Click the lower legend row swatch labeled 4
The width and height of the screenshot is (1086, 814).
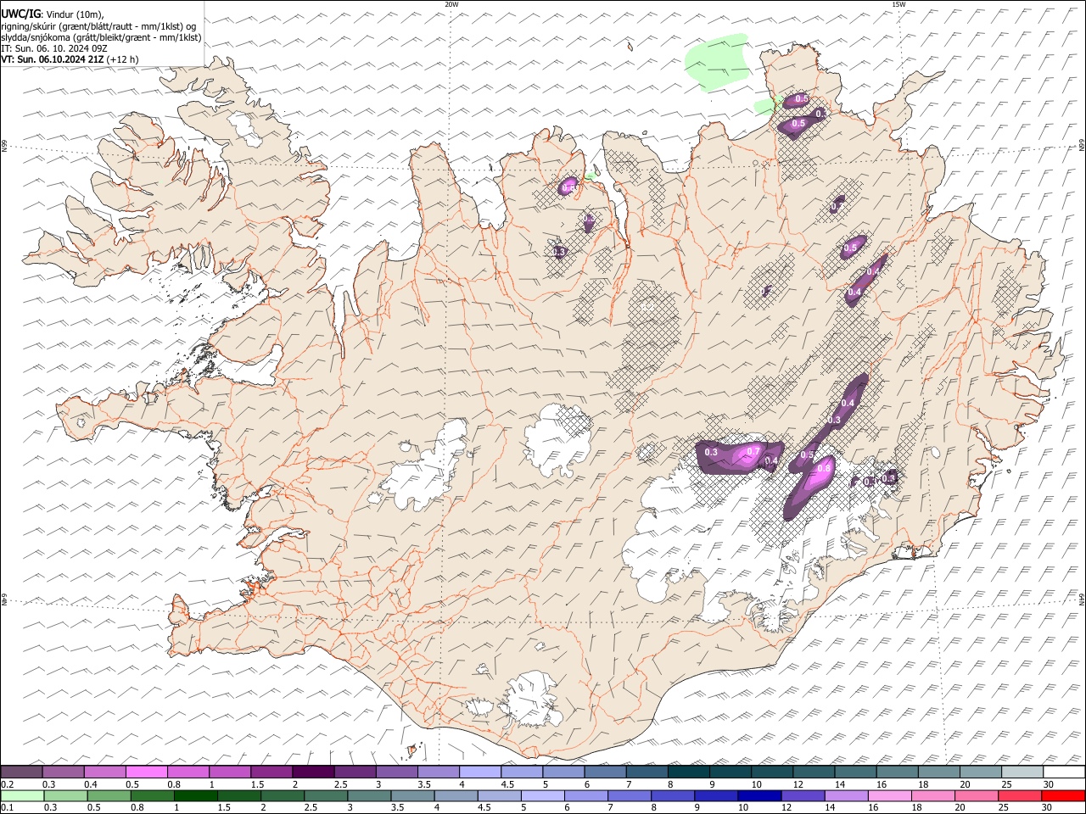coord(456,796)
